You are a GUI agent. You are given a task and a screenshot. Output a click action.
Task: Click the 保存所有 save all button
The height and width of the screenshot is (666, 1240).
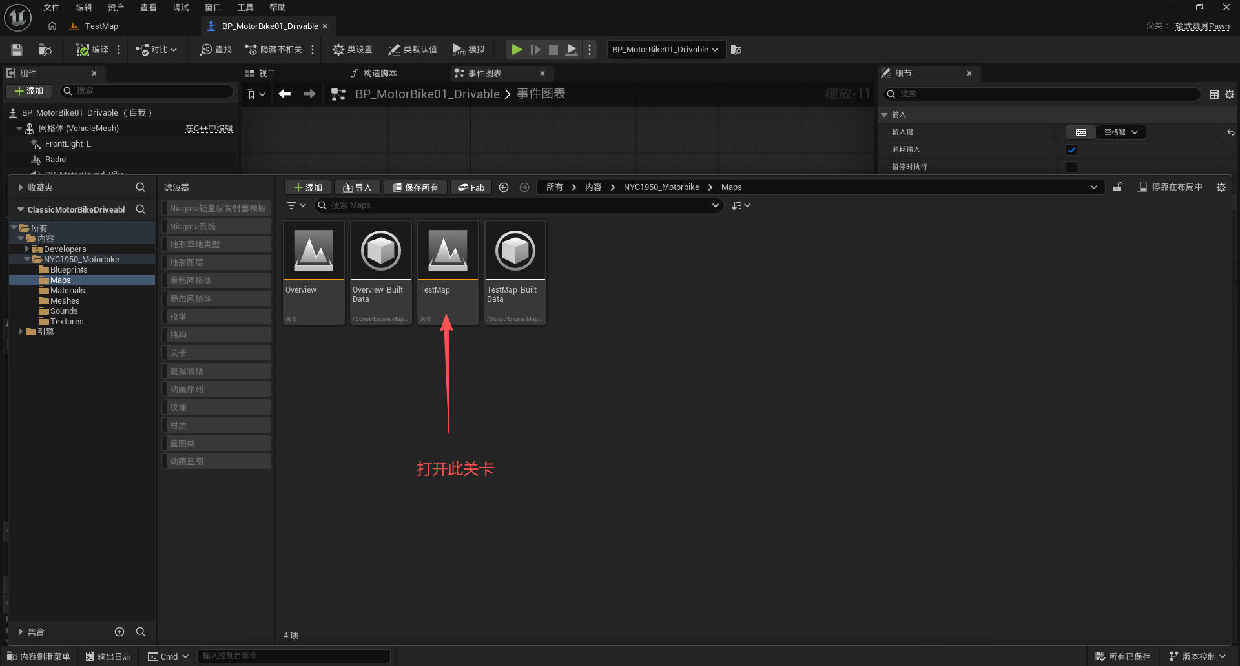[416, 187]
